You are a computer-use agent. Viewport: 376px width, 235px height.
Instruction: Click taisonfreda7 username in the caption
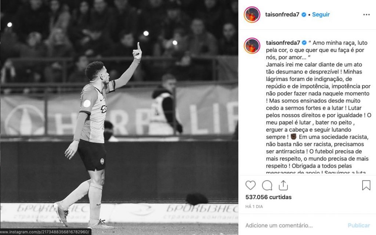coord(283,43)
